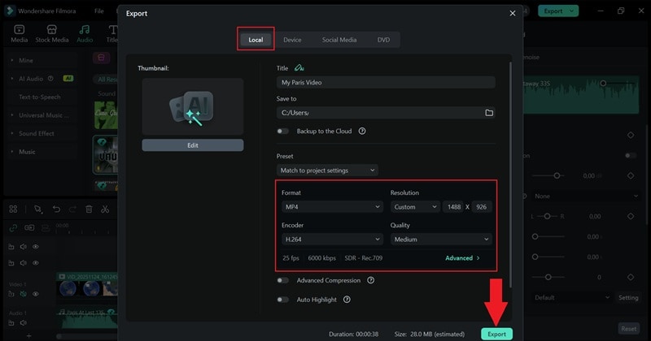Switch to the Local export tab

[256, 40]
